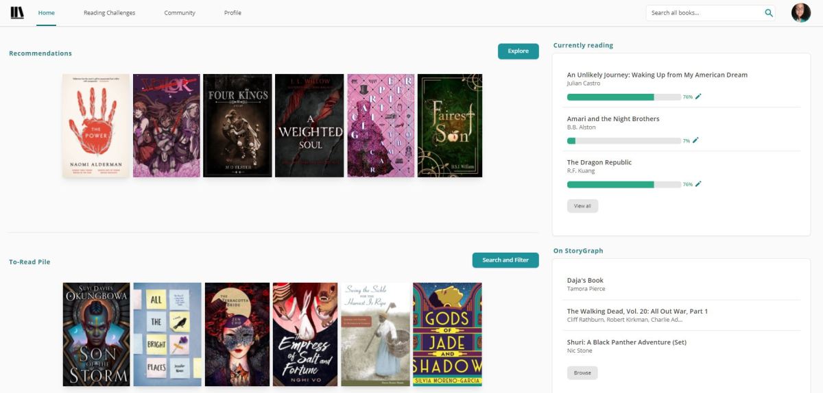Open The Power book cover
Screen dimensions: 823x393
96,126
